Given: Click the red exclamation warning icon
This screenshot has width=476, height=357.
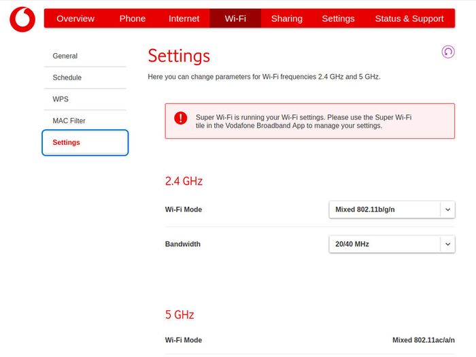Looking at the screenshot, I should click(x=181, y=118).
